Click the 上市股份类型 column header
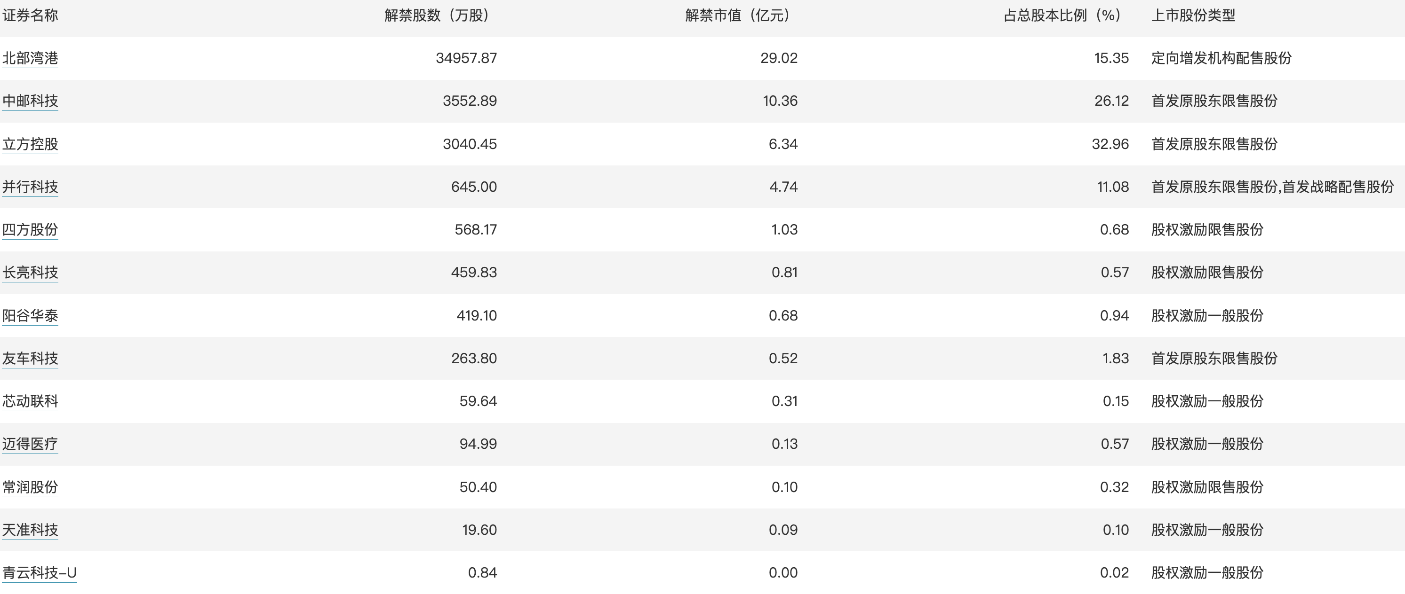This screenshot has width=1405, height=594. tap(1193, 15)
